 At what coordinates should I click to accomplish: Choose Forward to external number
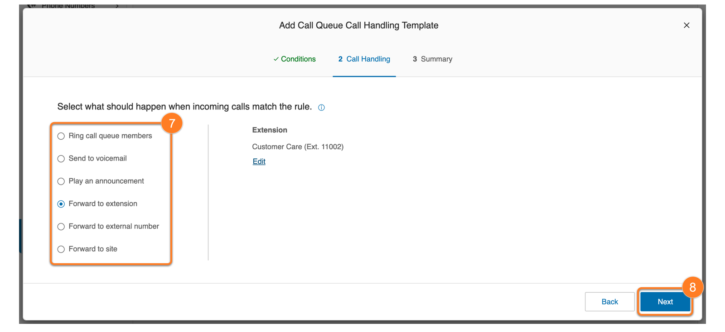click(61, 227)
